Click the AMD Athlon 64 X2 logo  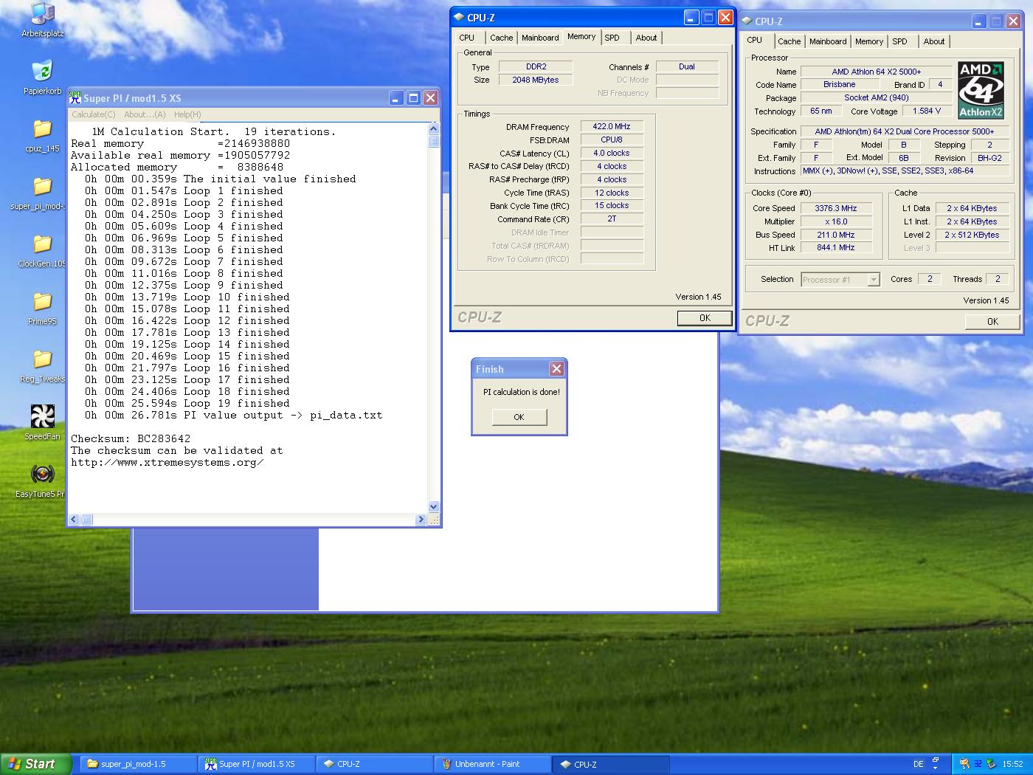coord(981,90)
